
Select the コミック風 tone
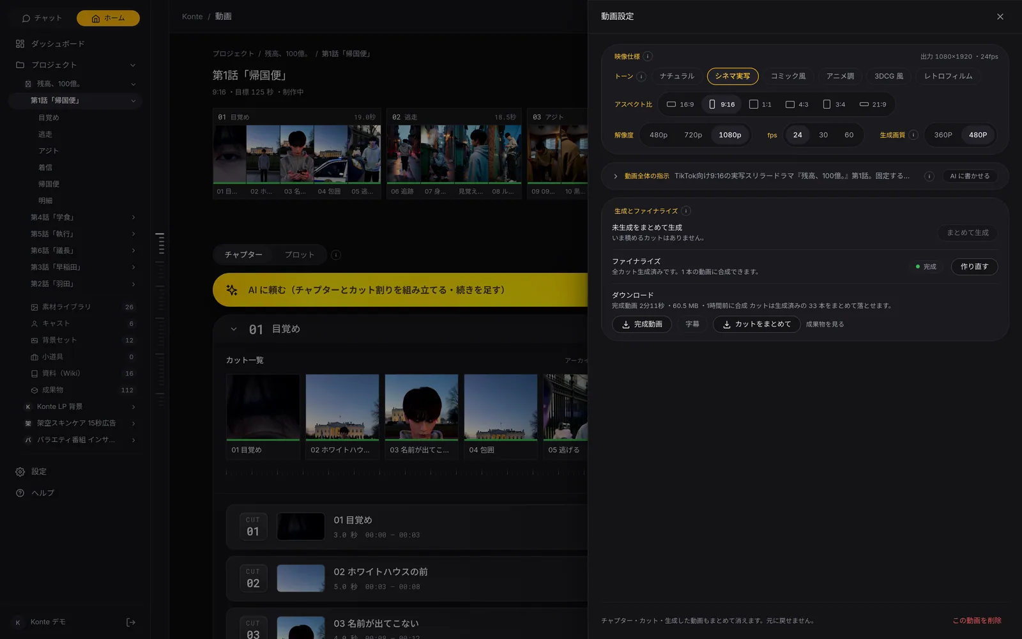click(x=788, y=76)
